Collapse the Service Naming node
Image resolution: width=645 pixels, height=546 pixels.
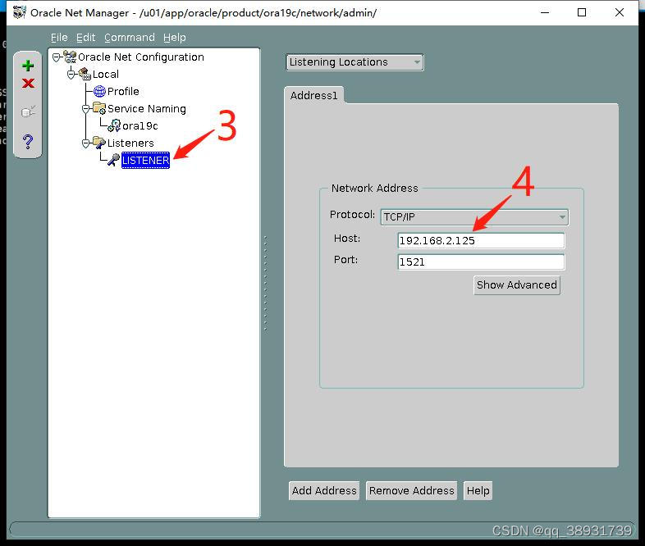tap(85, 109)
